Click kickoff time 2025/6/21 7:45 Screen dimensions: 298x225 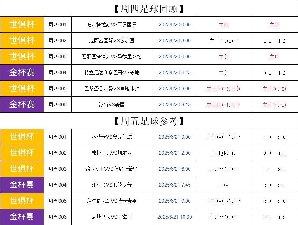coord(175,185)
